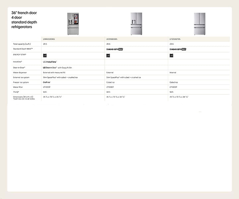239x199 pixels.
Task: Click the 'InstaView' row label
Action: [x=18, y=62]
